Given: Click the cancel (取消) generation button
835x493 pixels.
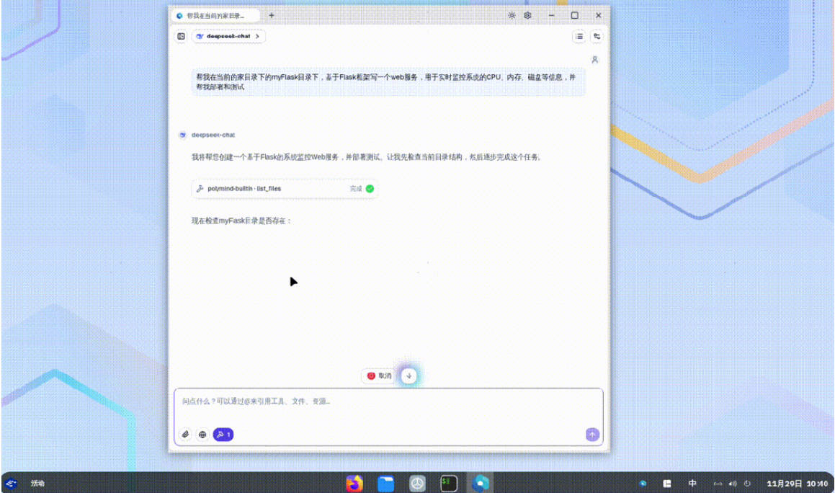Looking at the screenshot, I should click(379, 376).
